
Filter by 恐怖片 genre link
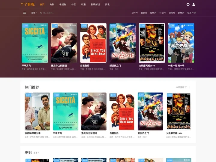pos(172,13)
